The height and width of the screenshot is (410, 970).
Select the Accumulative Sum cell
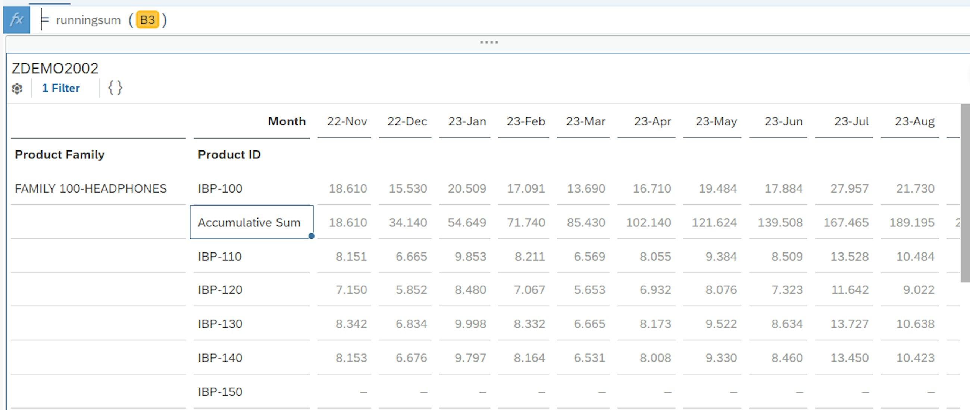coord(250,222)
